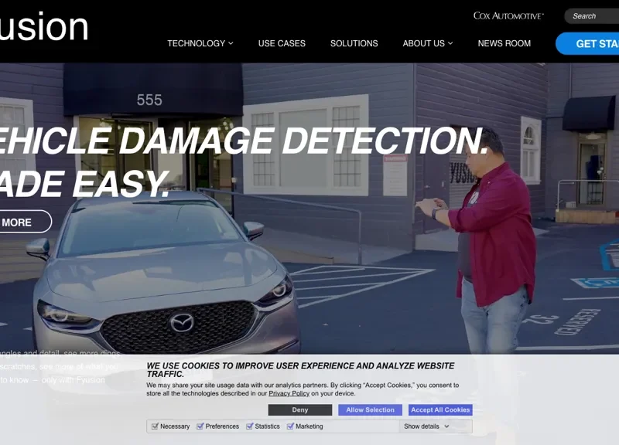Go to the Solutions page
Image resolution: width=619 pixels, height=445 pixels.
[354, 43]
